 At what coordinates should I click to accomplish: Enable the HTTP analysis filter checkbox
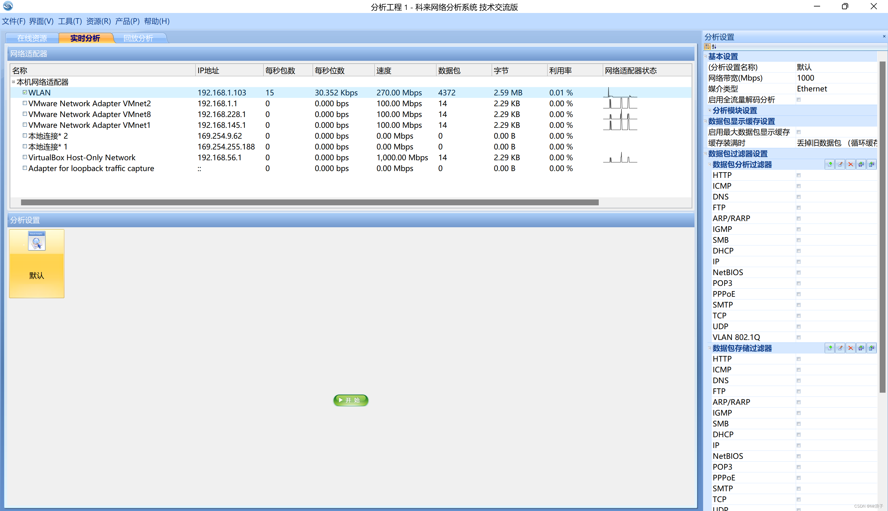(798, 175)
